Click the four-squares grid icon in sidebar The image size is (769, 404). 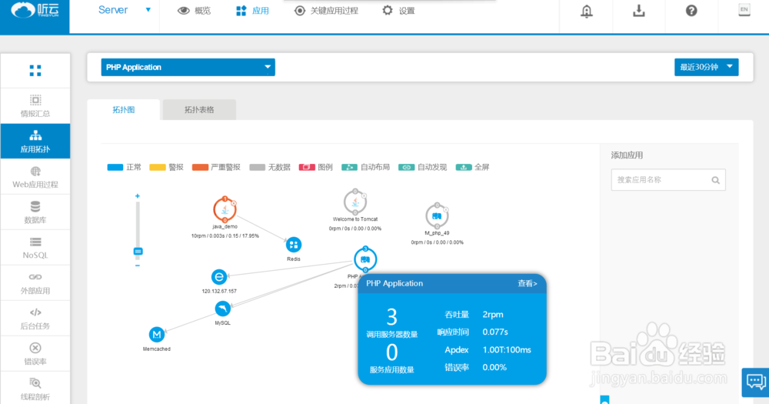click(x=35, y=71)
